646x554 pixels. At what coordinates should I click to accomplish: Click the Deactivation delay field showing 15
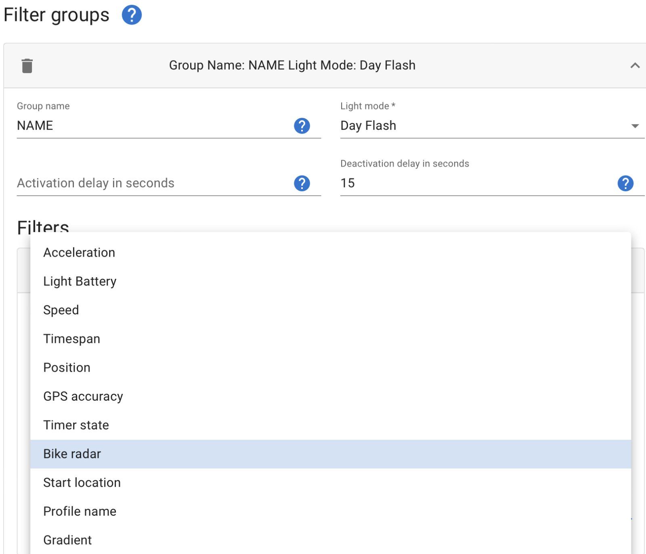point(476,183)
